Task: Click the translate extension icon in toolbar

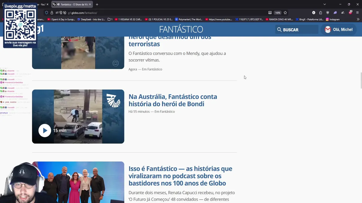Action: click(343, 13)
